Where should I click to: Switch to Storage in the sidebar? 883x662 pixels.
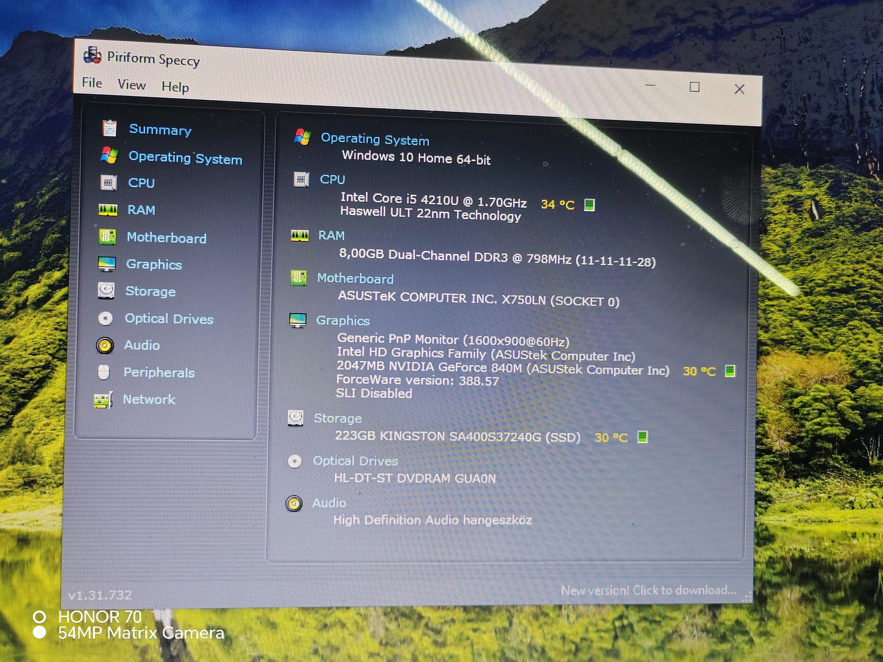click(x=151, y=291)
